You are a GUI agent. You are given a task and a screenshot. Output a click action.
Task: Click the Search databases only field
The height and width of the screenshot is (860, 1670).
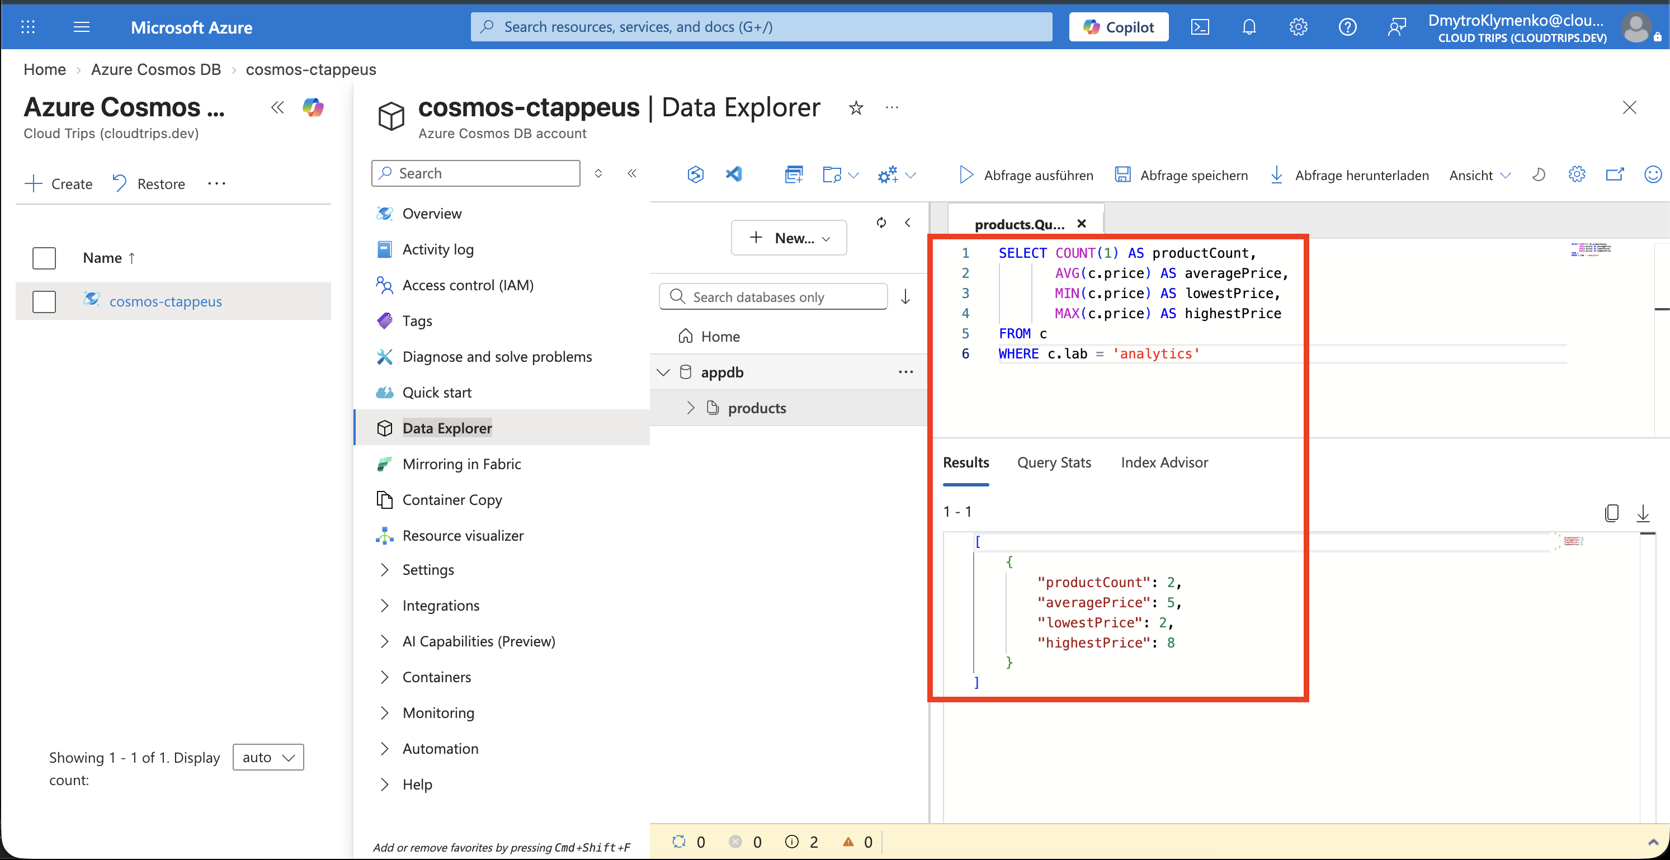pyautogui.click(x=773, y=297)
